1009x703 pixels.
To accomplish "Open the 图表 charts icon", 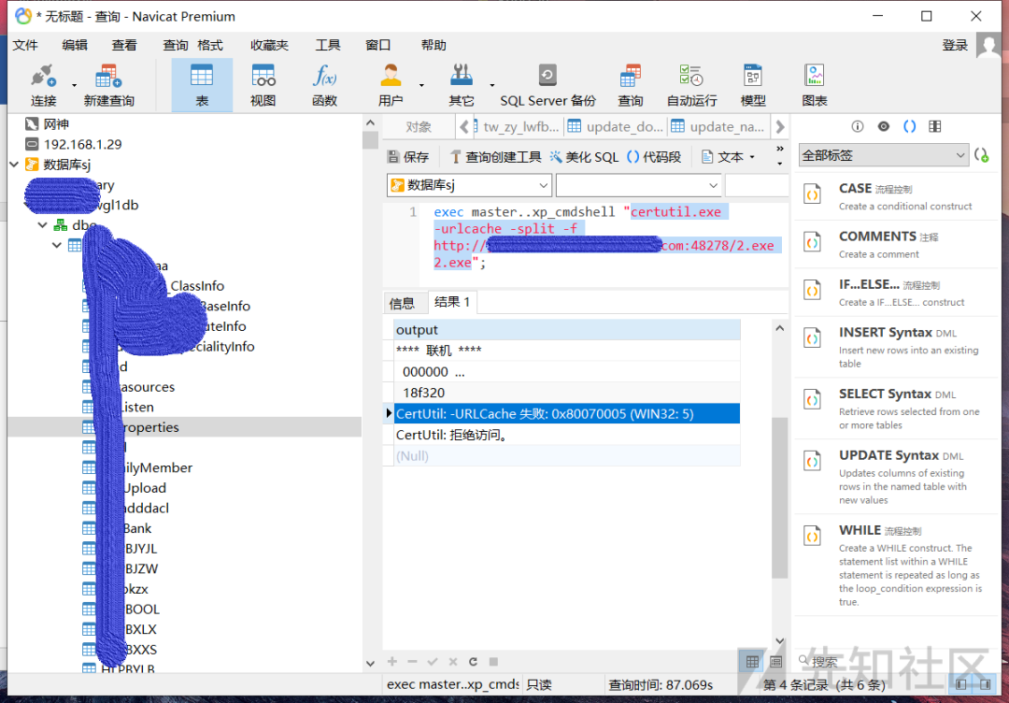I will [x=815, y=85].
